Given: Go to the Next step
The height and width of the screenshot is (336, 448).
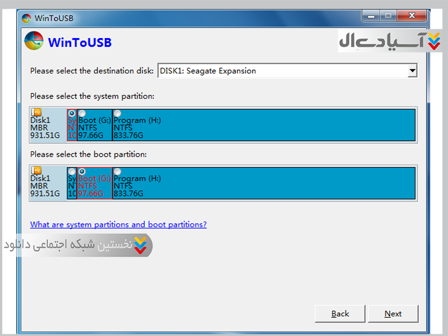Looking at the screenshot, I should pyautogui.click(x=393, y=314).
